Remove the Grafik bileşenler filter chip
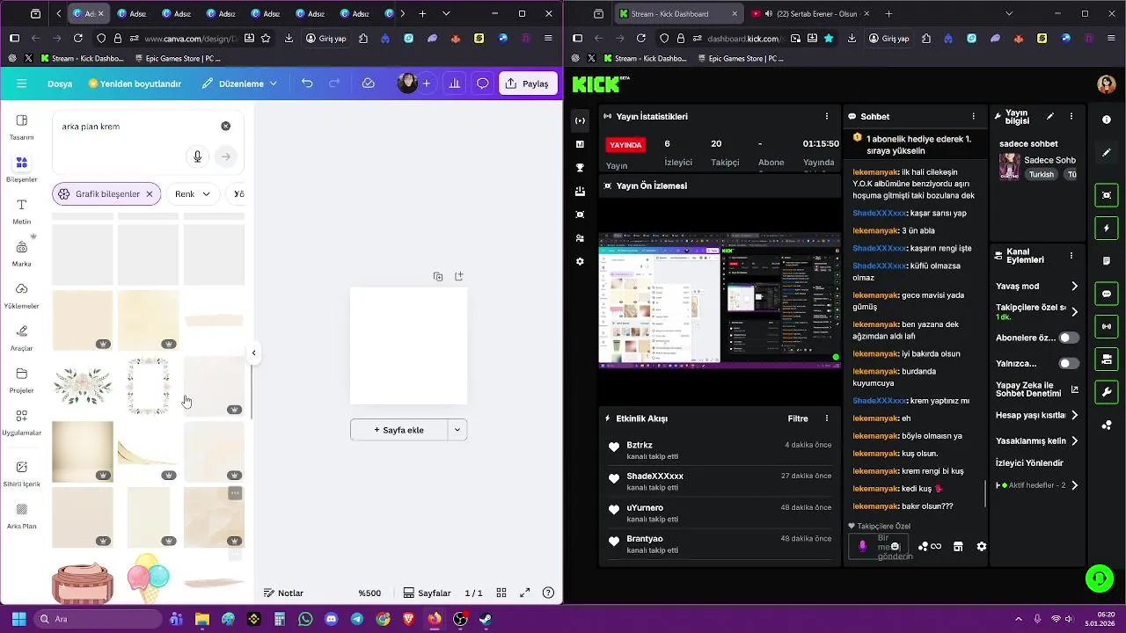 (x=150, y=194)
